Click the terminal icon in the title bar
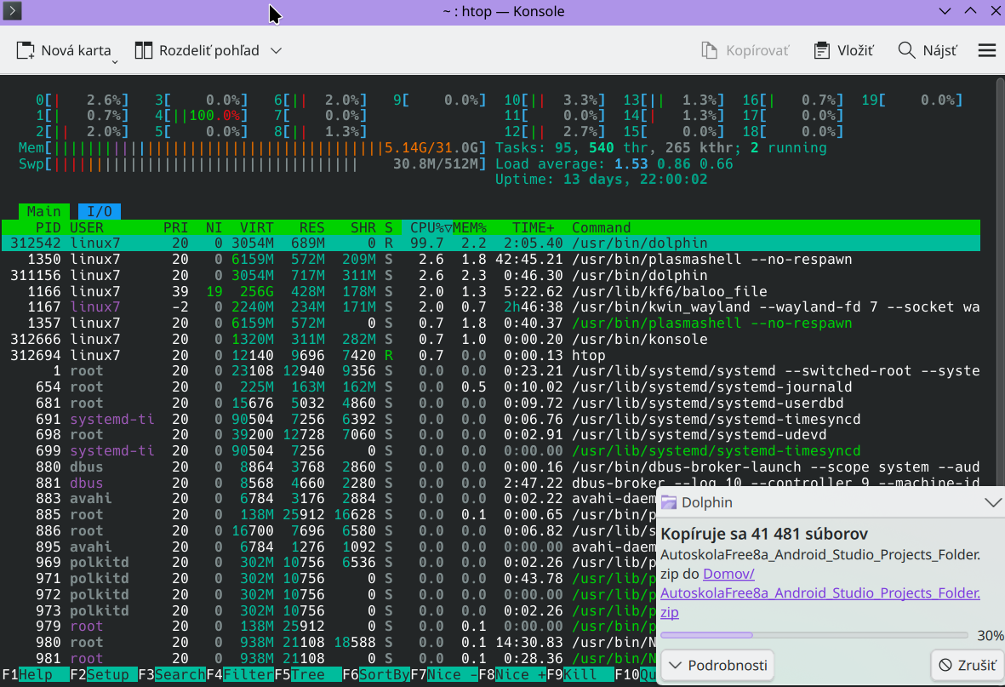 [x=13, y=11]
